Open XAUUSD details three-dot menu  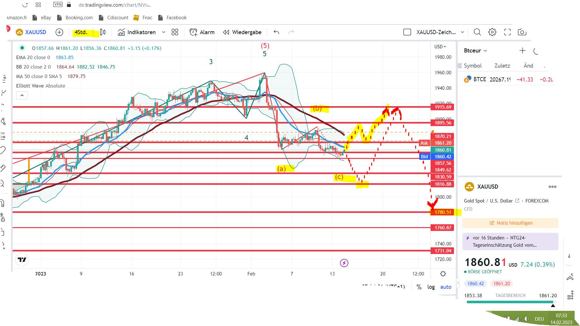[x=553, y=187]
